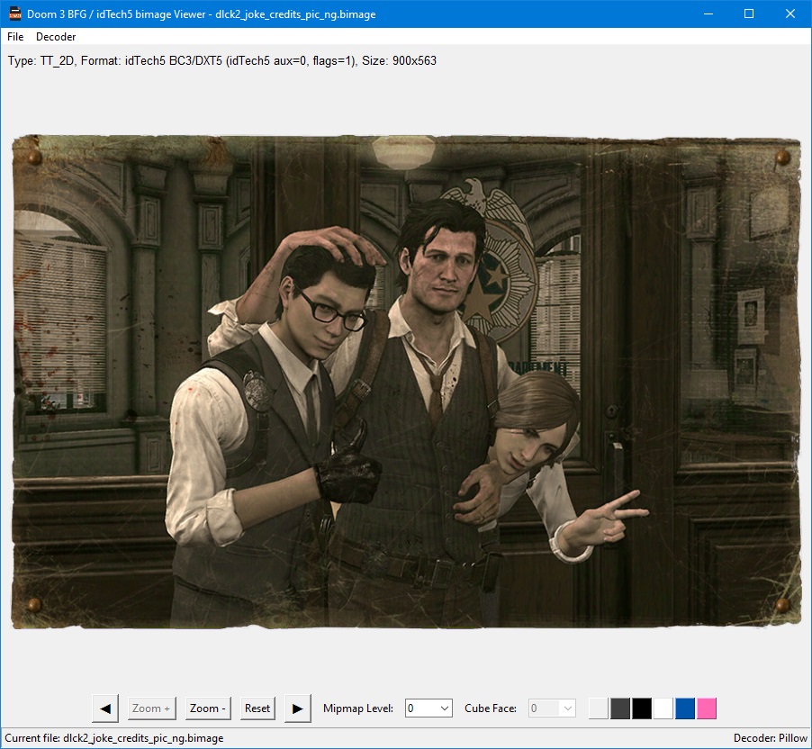The width and height of the screenshot is (812, 749).
Task: Minimize the bimage Viewer window
Action: pos(708,14)
